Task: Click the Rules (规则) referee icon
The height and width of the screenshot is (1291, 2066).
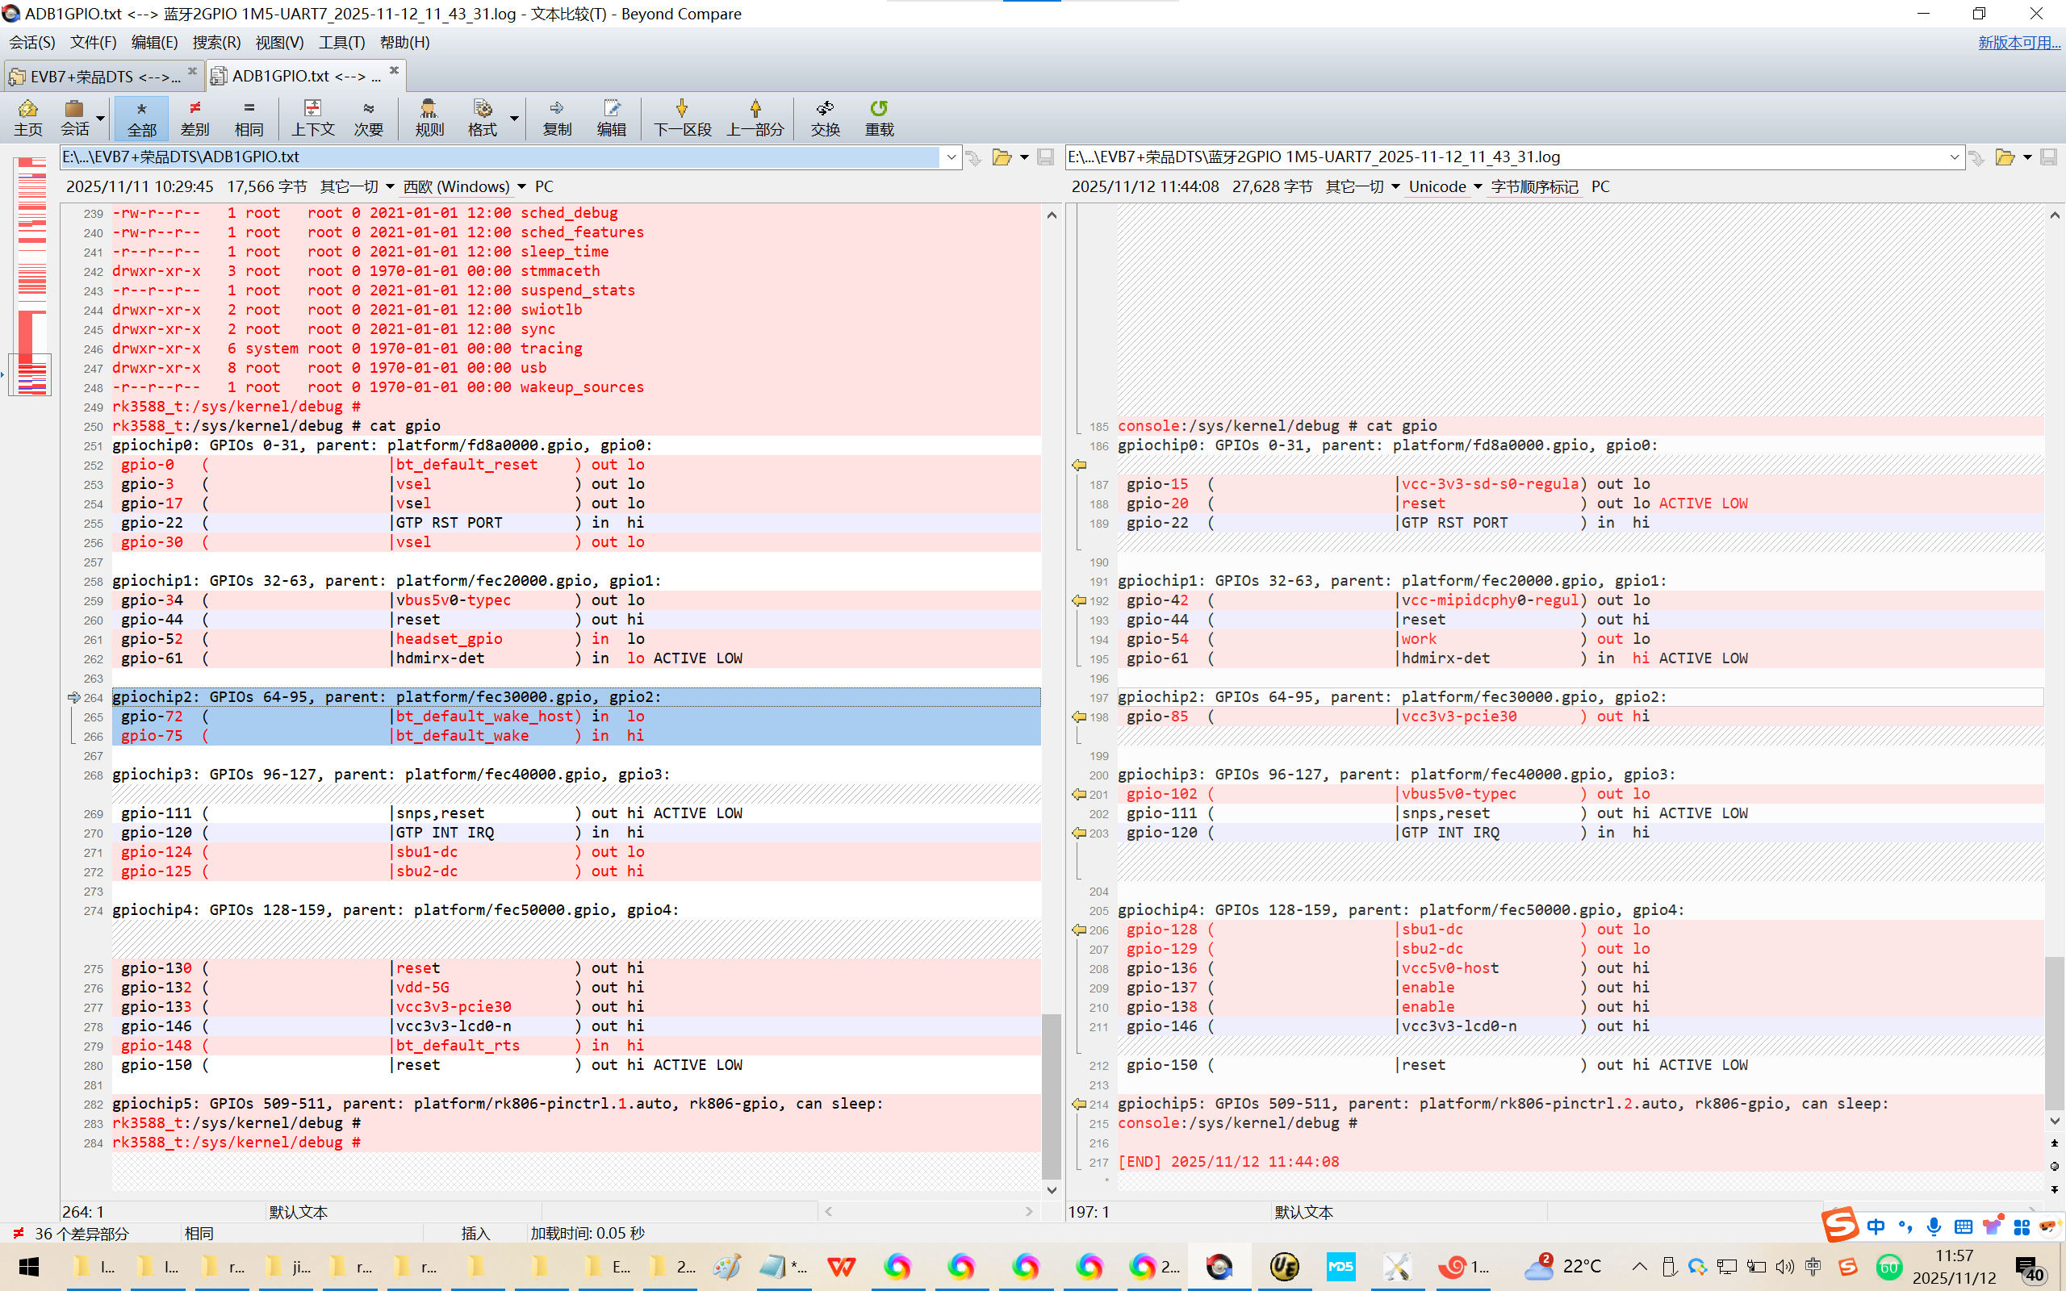Action: (429, 117)
